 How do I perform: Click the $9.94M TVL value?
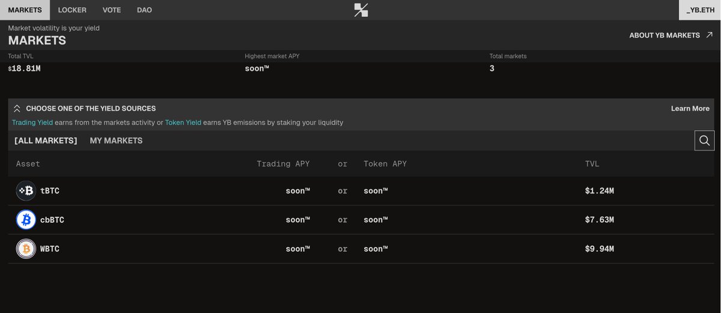pos(599,249)
